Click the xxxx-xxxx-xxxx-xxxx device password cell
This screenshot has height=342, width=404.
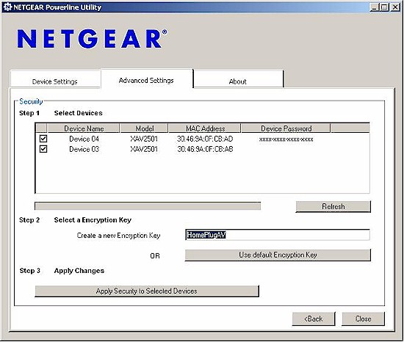coord(286,139)
